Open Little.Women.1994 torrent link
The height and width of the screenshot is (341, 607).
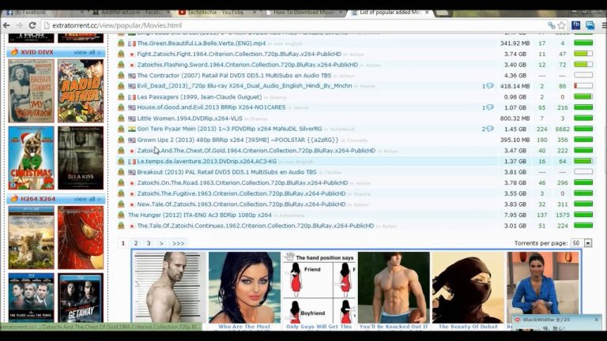point(190,118)
